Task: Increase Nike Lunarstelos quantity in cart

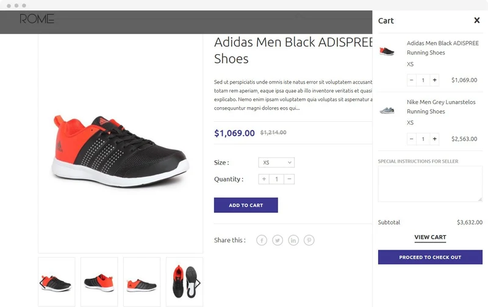Action: (x=434, y=139)
